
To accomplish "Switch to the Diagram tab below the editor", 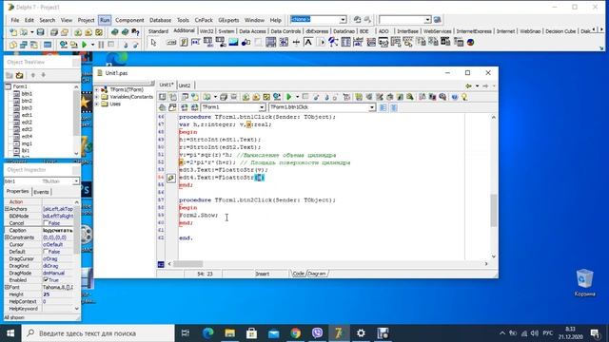I will (317, 274).
